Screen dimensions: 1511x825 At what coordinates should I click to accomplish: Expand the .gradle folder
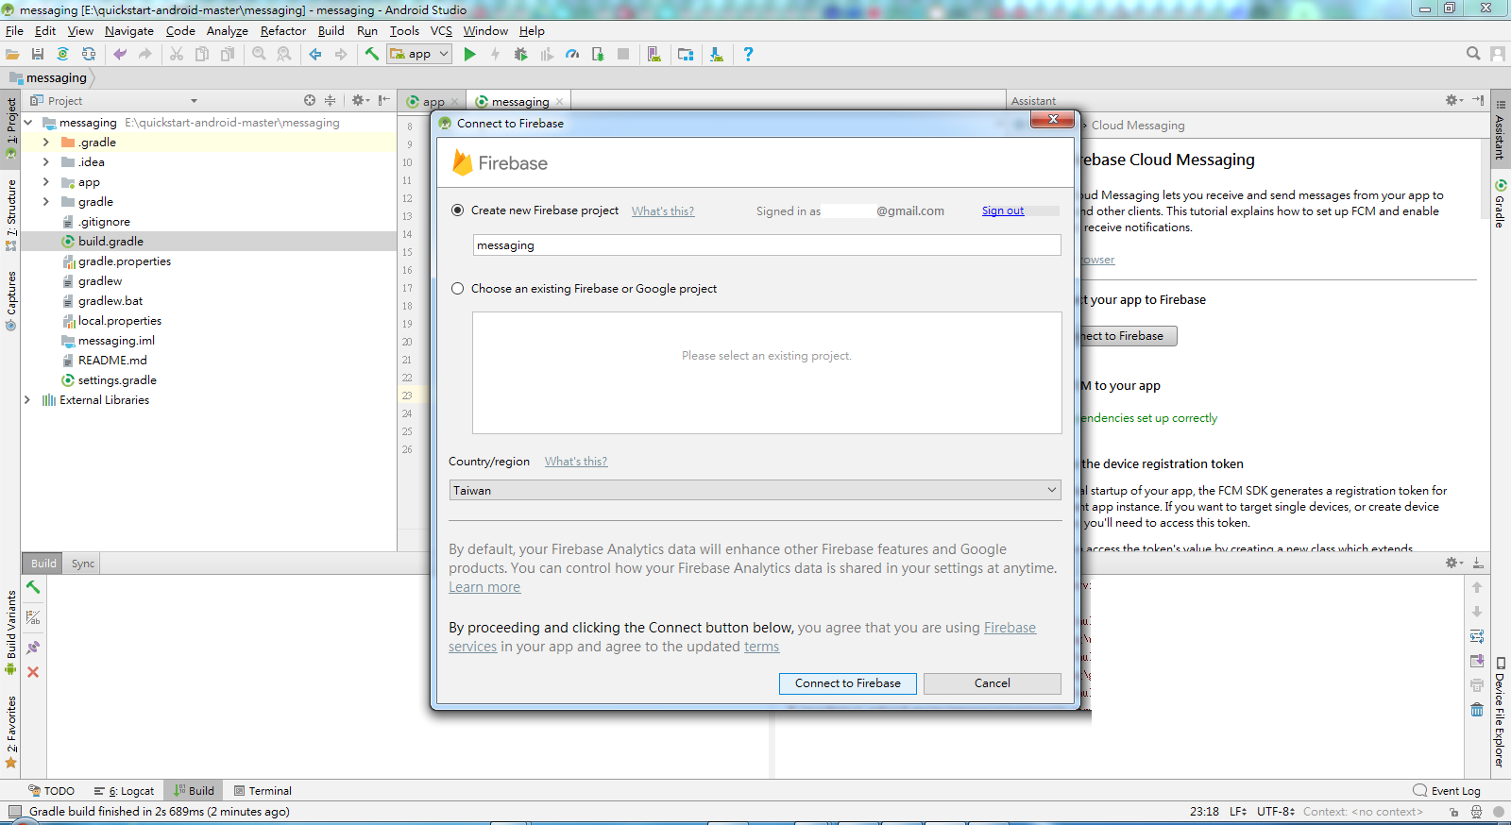tap(46, 143)
